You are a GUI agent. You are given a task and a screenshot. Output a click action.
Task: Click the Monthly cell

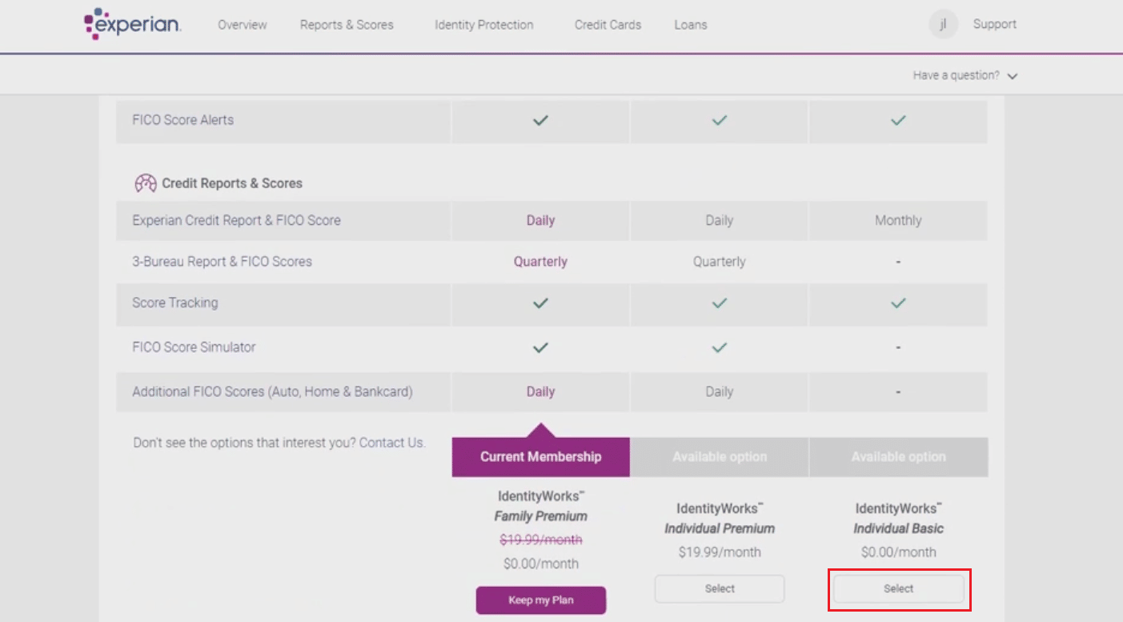(x=898, y=220)
